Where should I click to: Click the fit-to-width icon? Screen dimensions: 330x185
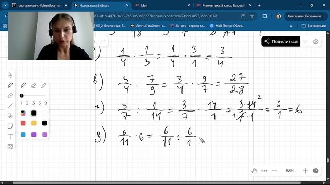click(x=264, y=171)
